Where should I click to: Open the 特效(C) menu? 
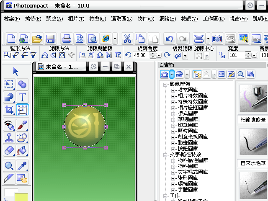point(98,18)
